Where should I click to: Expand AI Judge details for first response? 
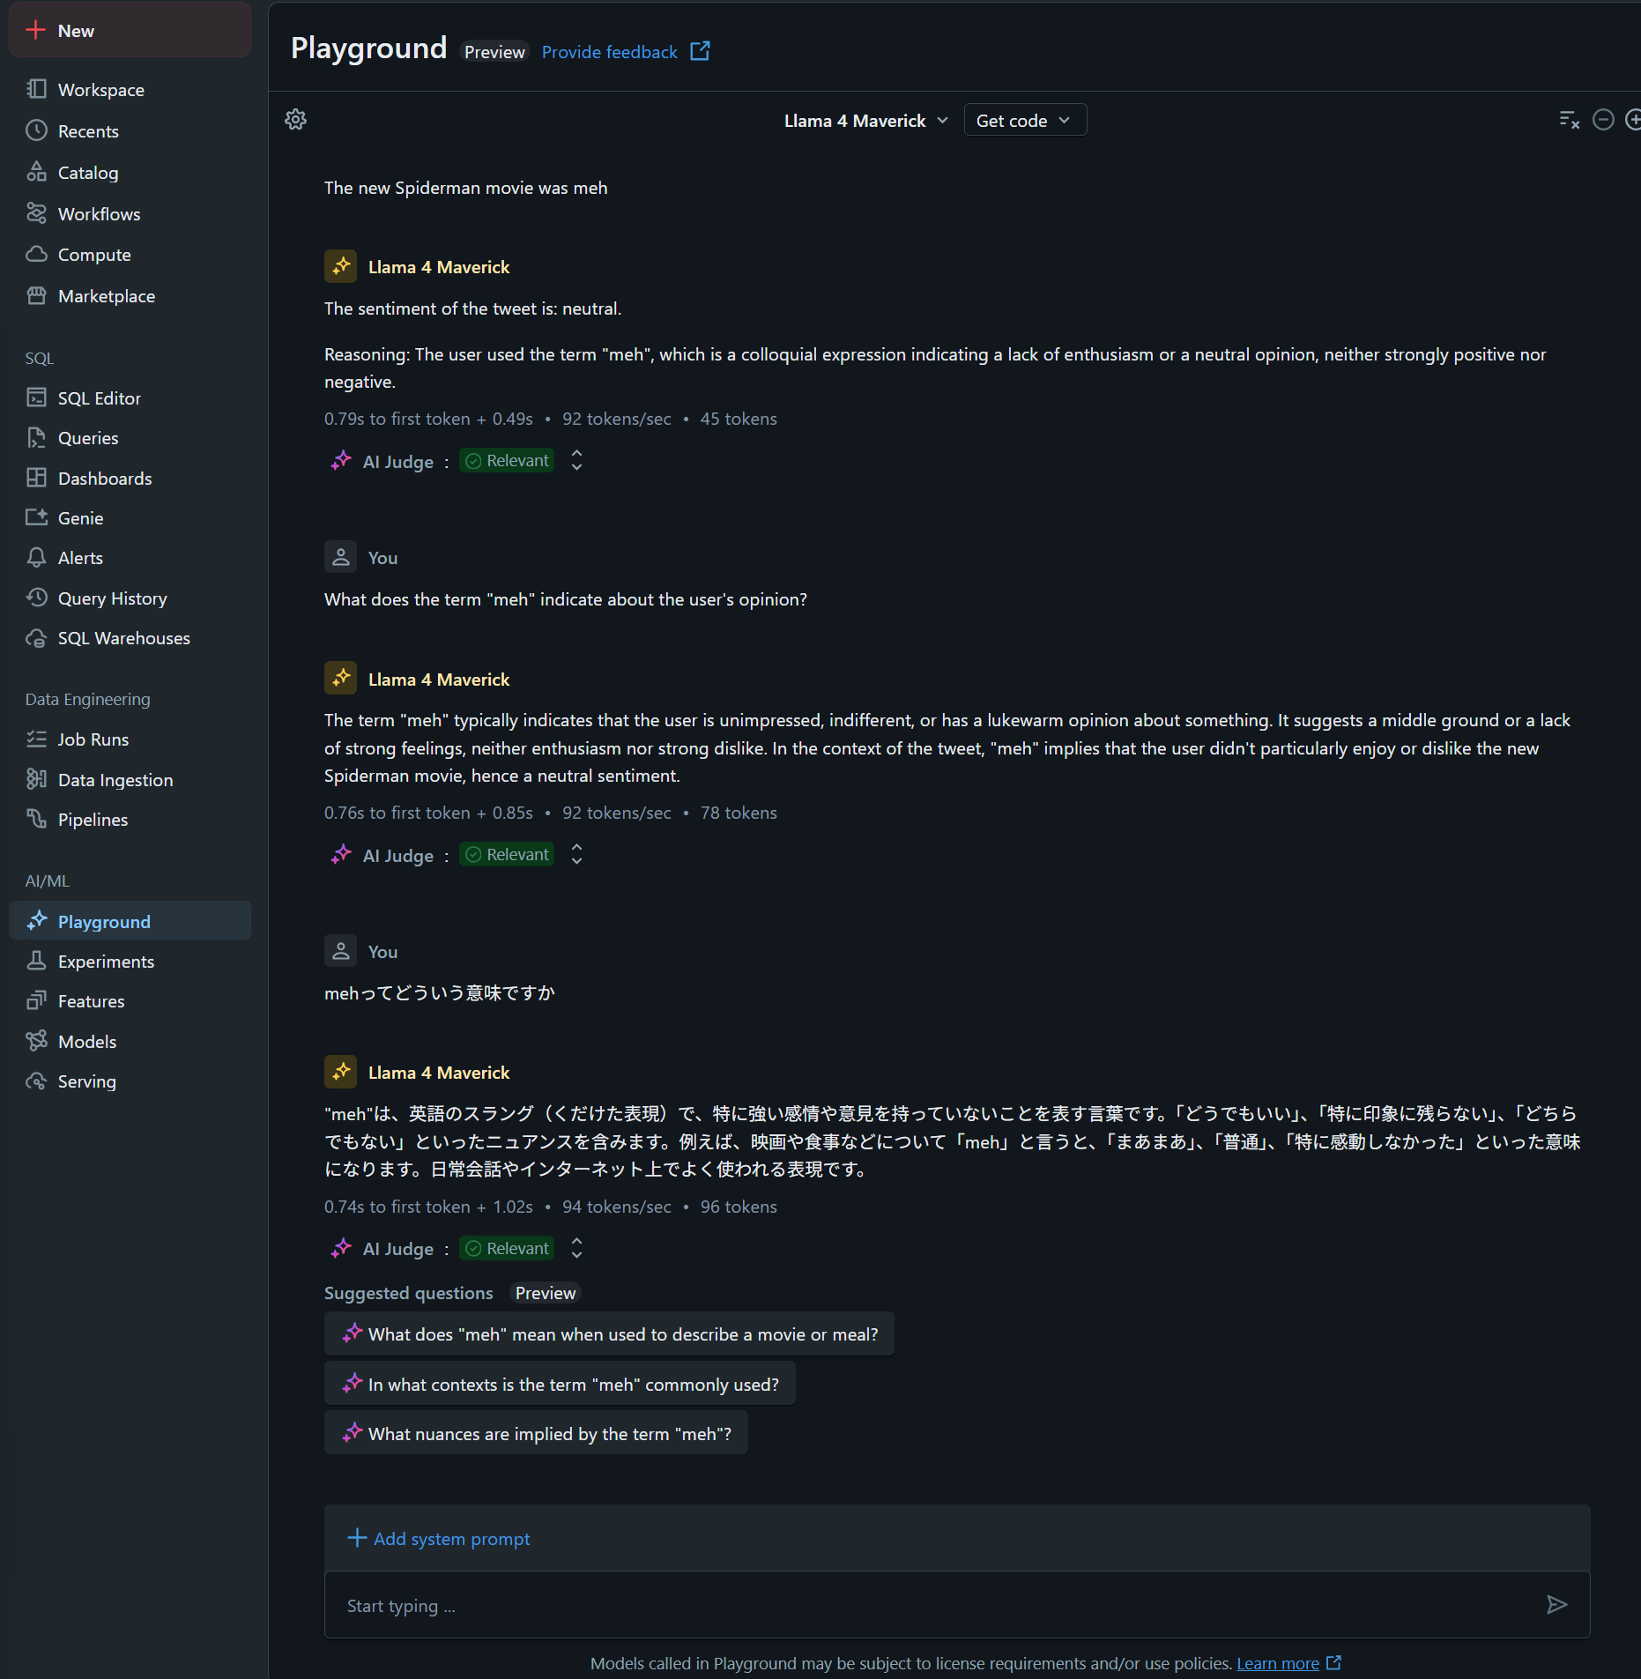coord(576,460)
